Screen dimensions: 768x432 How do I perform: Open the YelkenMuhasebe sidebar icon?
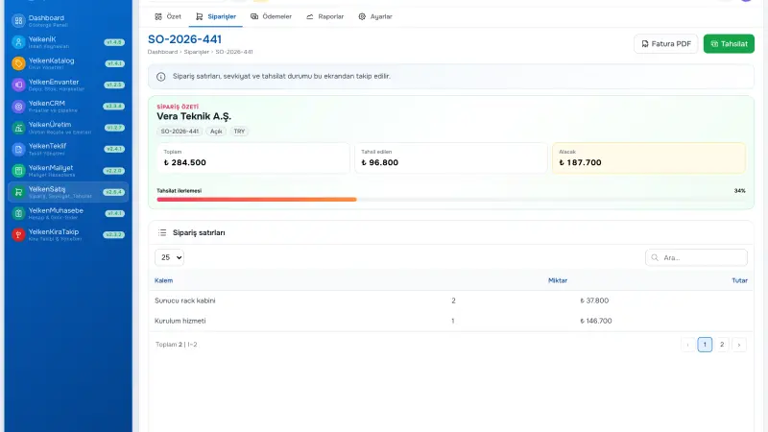pyautogui.click(x=18, y=213)
